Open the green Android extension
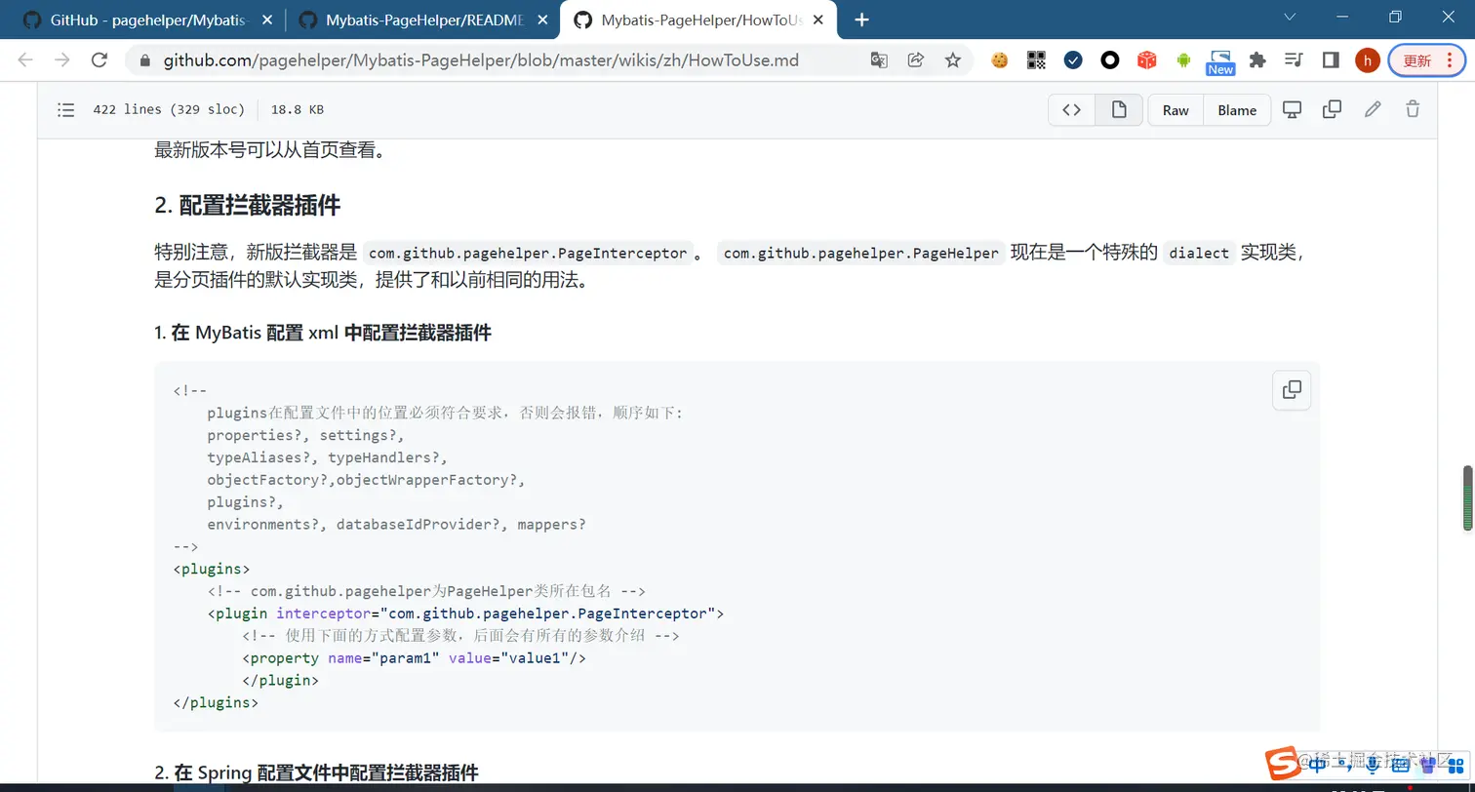Screen dimensions: 1475x792 pos(1183,60)
